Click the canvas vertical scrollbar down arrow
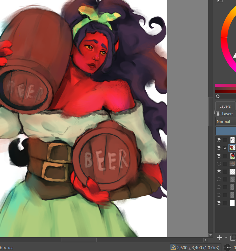This screenshot has height=251, width=236. point(211,235)
